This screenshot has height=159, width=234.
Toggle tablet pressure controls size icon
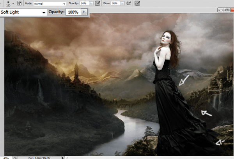[137, 3]
